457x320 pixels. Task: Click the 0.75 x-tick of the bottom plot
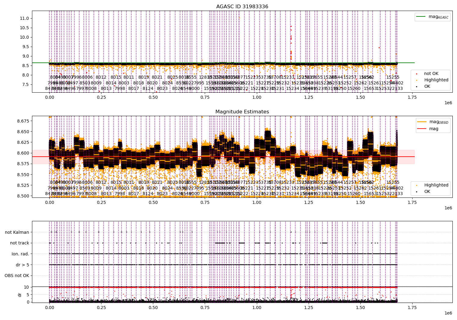(205, 308)
